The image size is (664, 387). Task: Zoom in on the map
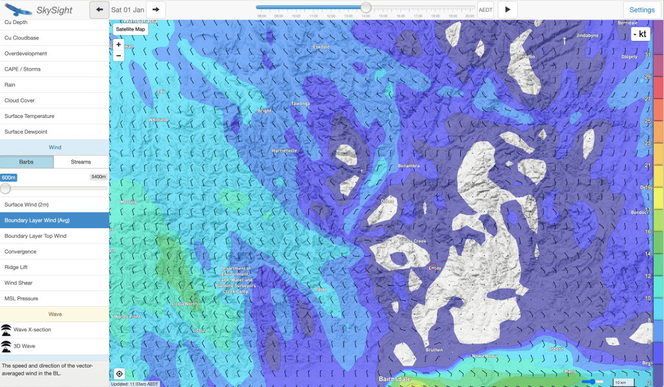118,44
